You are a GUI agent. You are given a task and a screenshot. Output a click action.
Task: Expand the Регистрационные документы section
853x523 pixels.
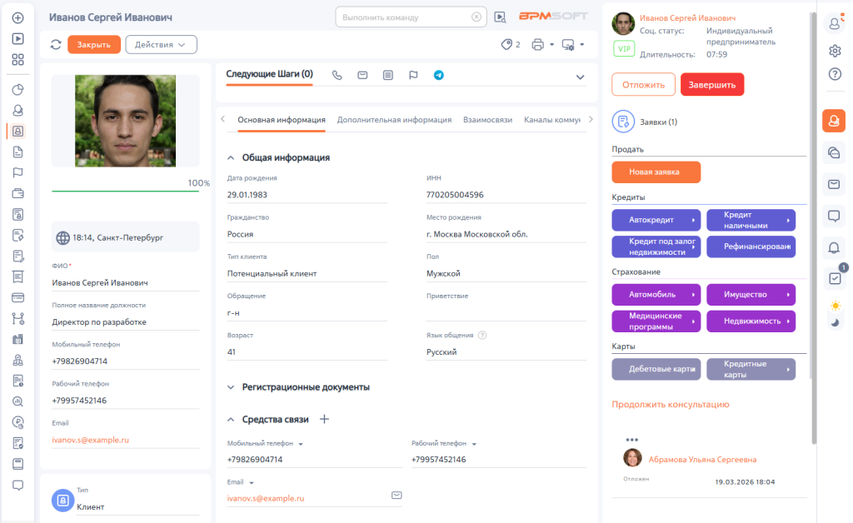tap(232, 387)
